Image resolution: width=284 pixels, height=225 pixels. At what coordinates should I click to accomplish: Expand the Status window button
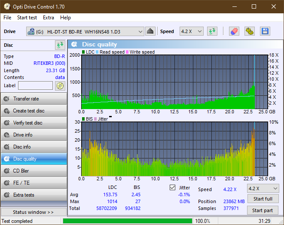tap(34, 212)
